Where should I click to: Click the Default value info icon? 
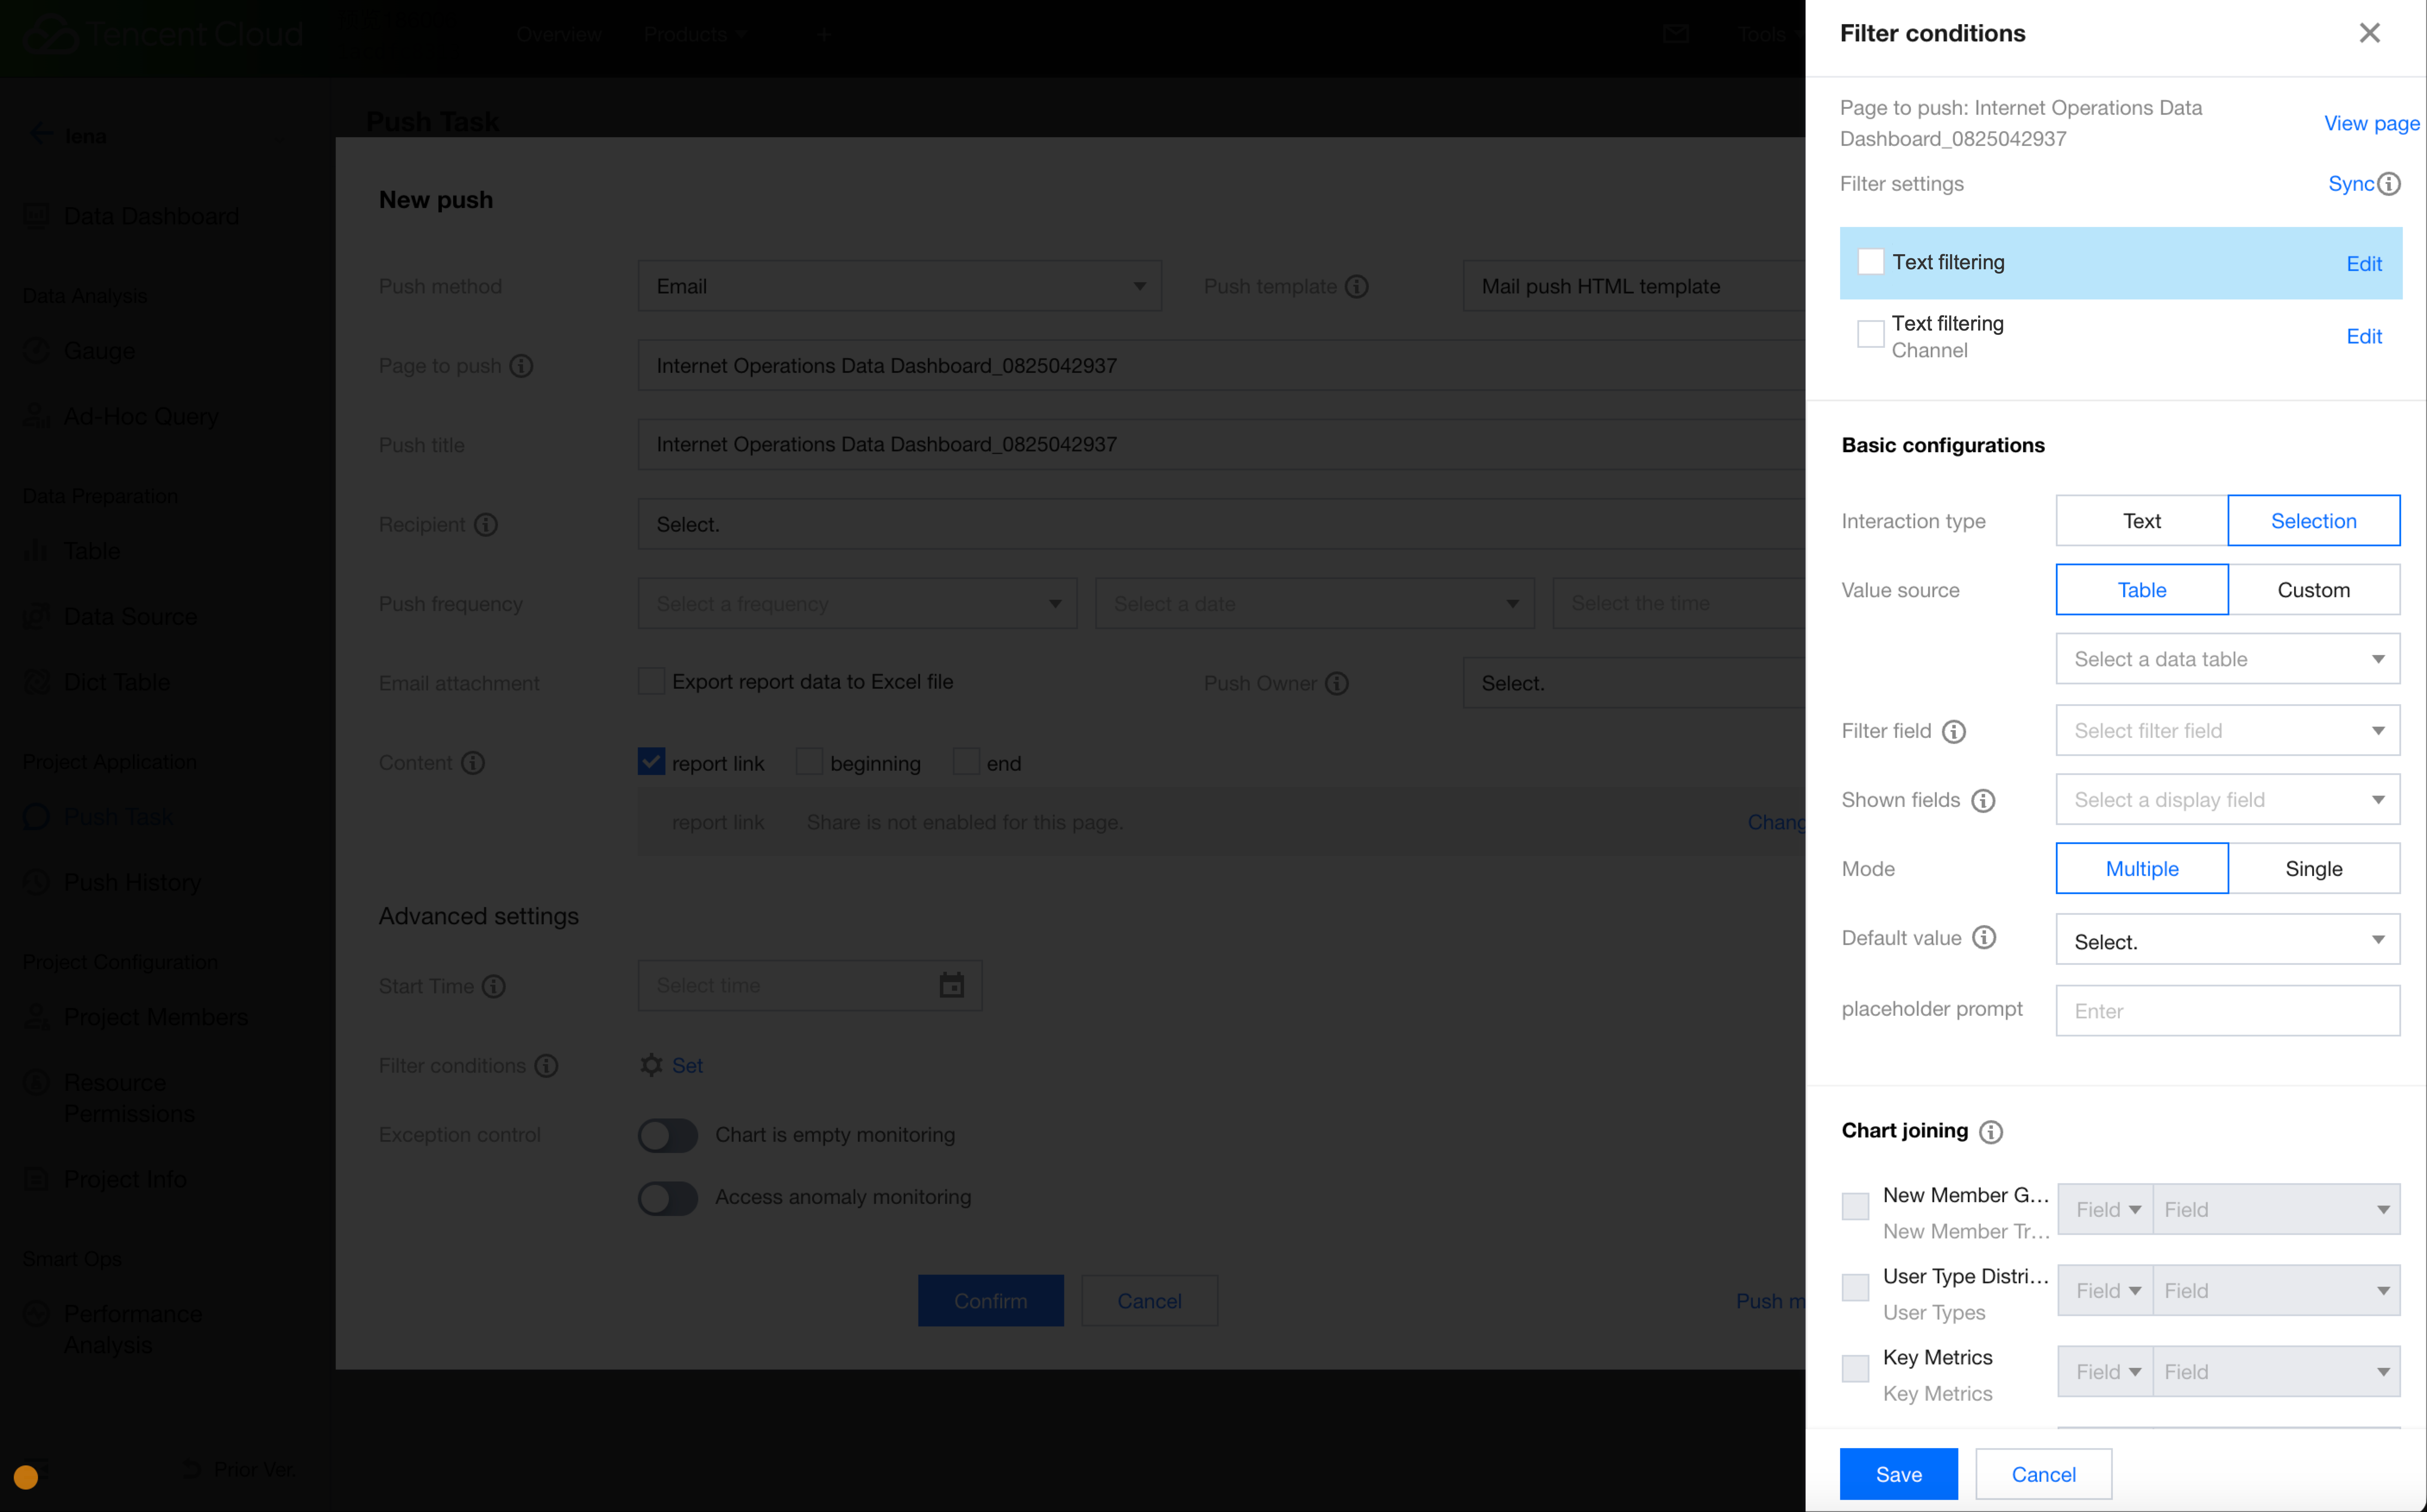tap(1984, 938)
